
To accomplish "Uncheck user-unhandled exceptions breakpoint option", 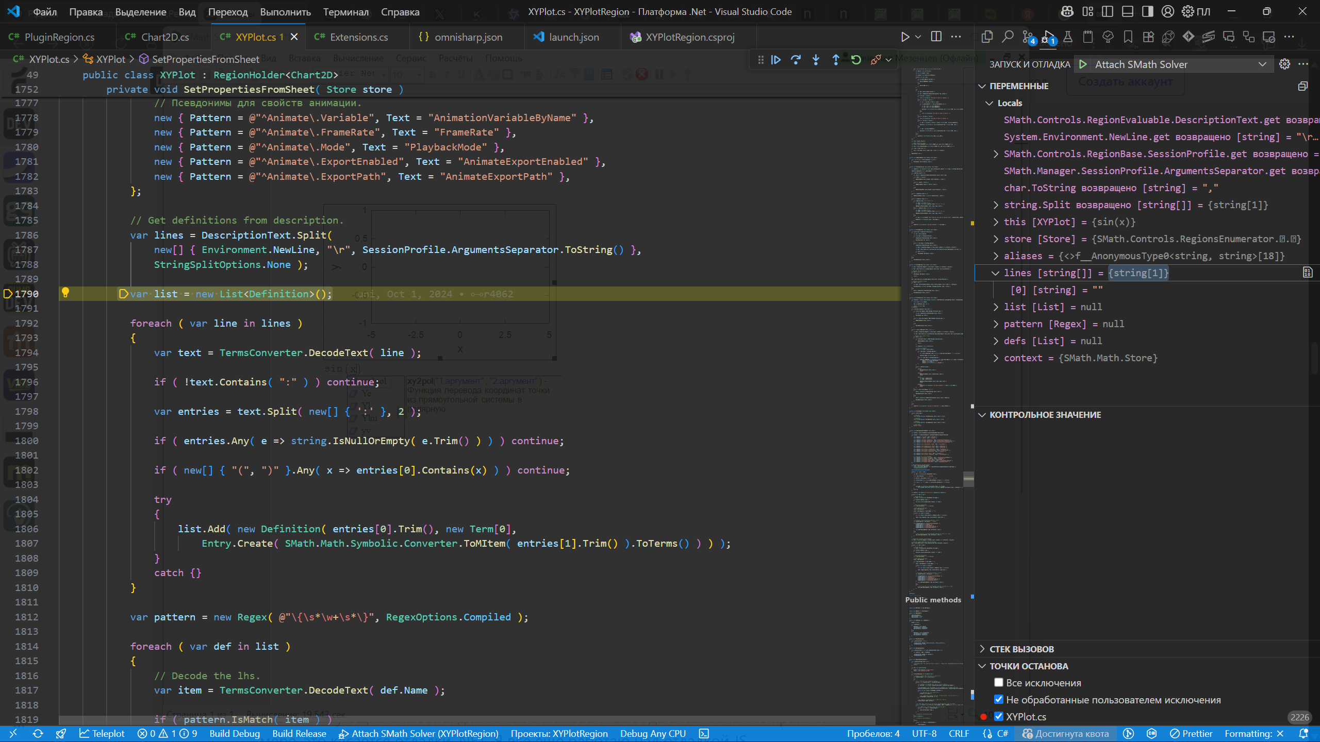I will pos(999,699).
